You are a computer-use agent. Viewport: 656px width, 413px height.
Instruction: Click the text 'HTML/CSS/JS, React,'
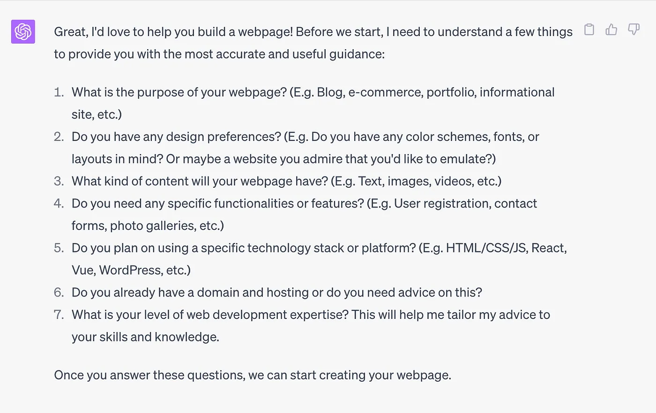pyautogui.click(x=506, y=248)
